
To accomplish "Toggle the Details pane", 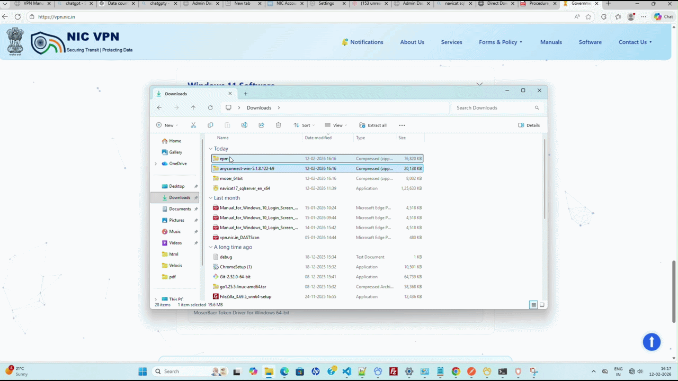I will 530,125.
